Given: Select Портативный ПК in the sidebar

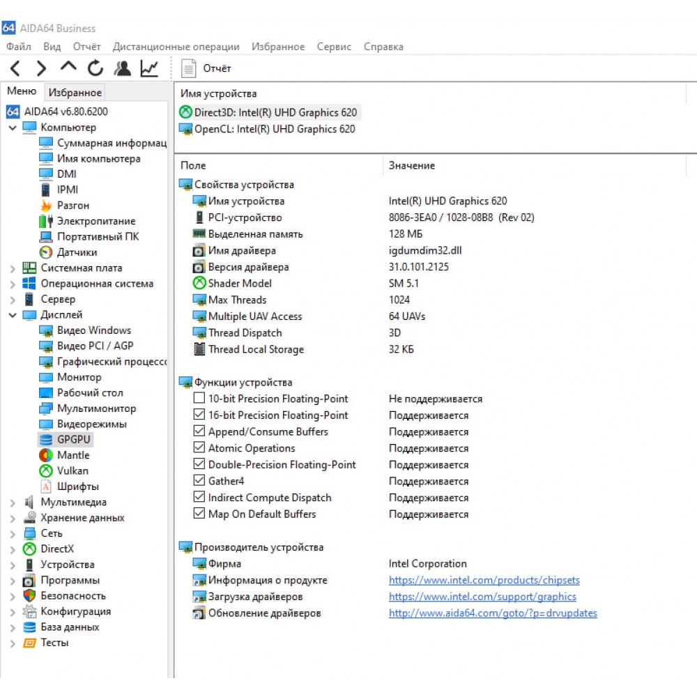Looking at the screenshot, I should [89, 236].
